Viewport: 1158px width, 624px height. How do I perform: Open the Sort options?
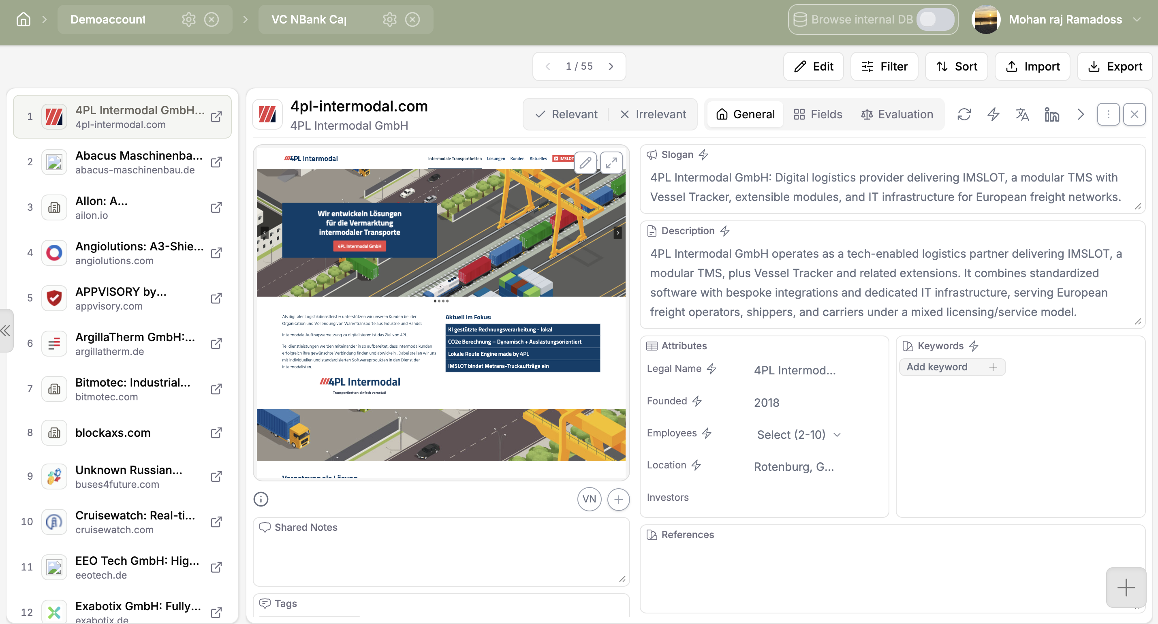coord(956,66)
